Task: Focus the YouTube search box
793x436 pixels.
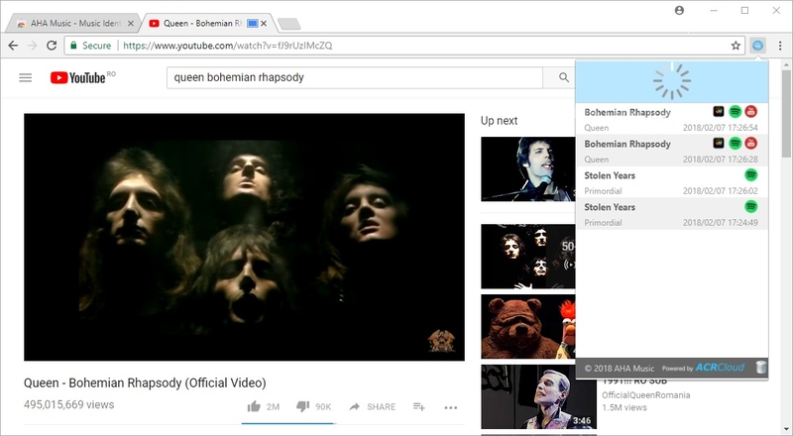Action: pyautogui.click(x=355, y=77)
